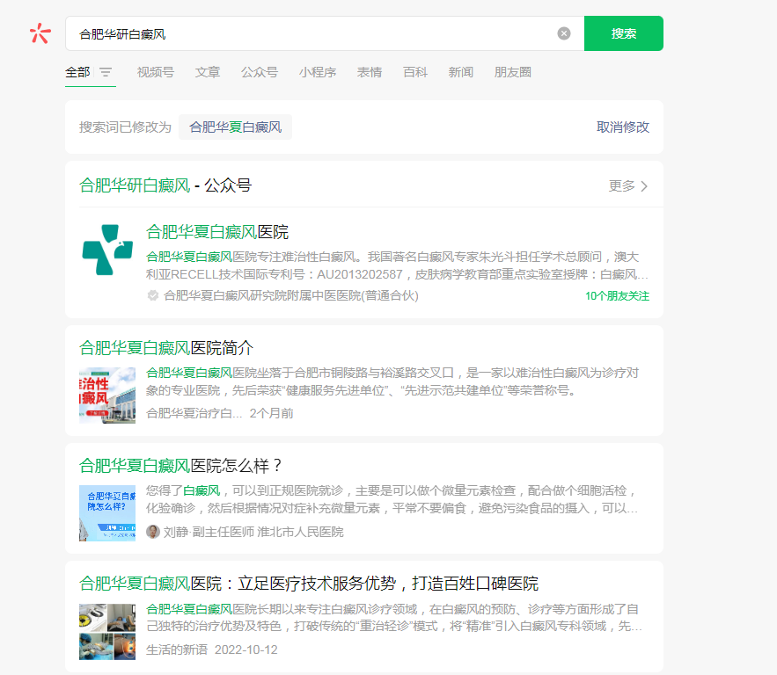The image size is (777, 675).
Task: Click 10个朋友关注 text
Action: click(x=617, y=296)
